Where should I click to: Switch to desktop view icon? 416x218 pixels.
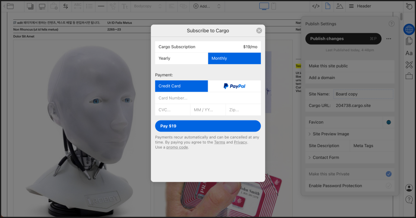click(264, 6)
